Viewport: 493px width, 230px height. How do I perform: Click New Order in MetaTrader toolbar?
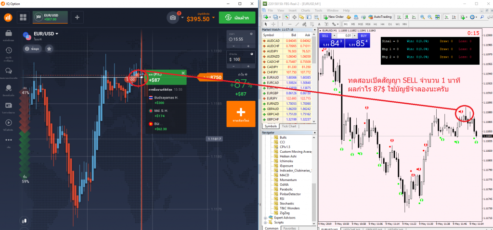(334, 17)
